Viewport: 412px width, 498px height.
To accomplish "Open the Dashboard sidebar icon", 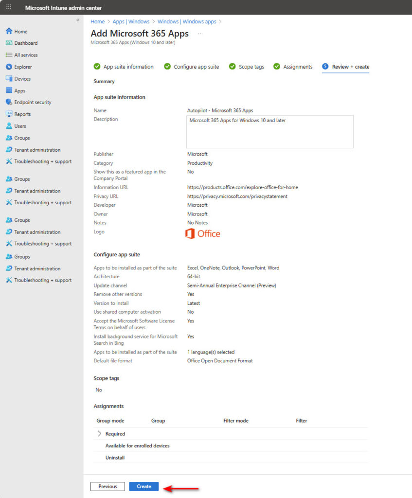I will pyautogui.click(x=9, y=43).
